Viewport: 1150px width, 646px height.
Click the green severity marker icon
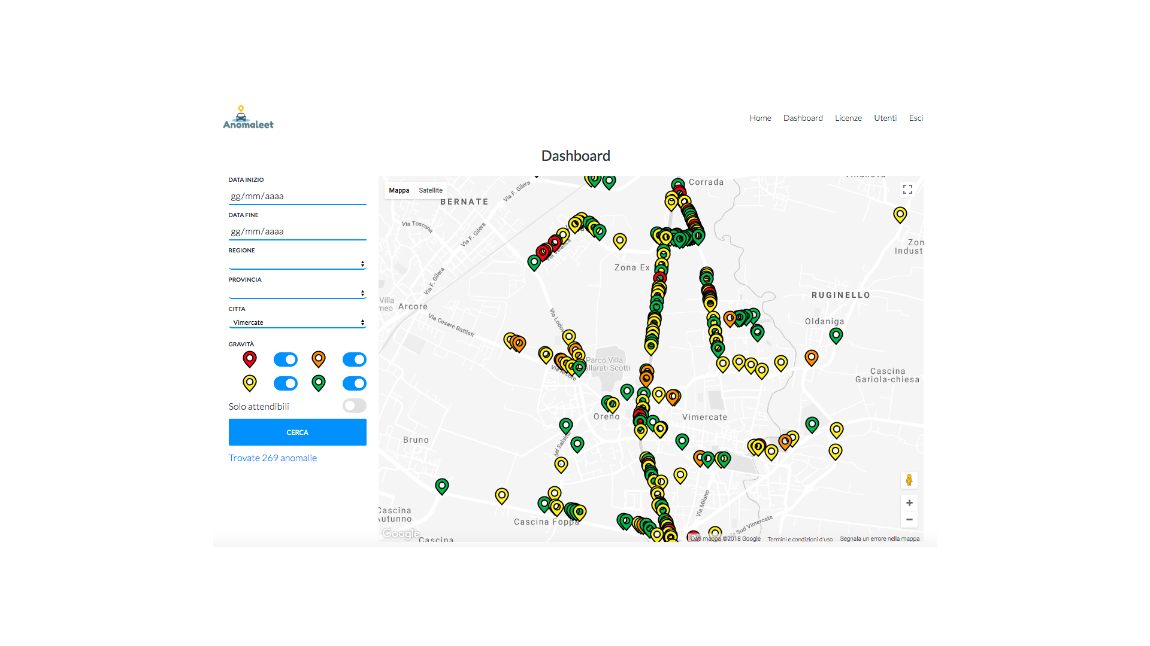319,382
